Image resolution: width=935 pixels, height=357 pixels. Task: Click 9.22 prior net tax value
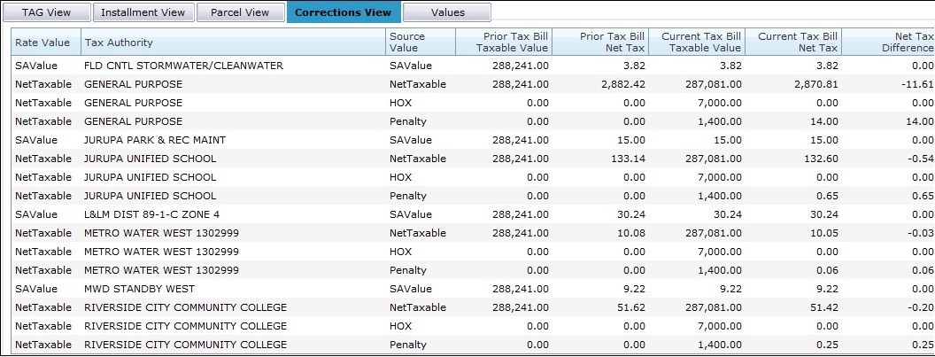634,289
